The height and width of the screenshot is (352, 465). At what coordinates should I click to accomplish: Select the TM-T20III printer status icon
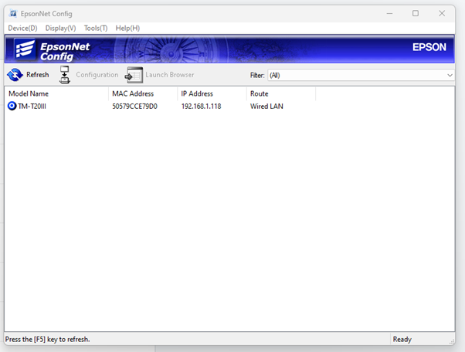pos(12,106)
